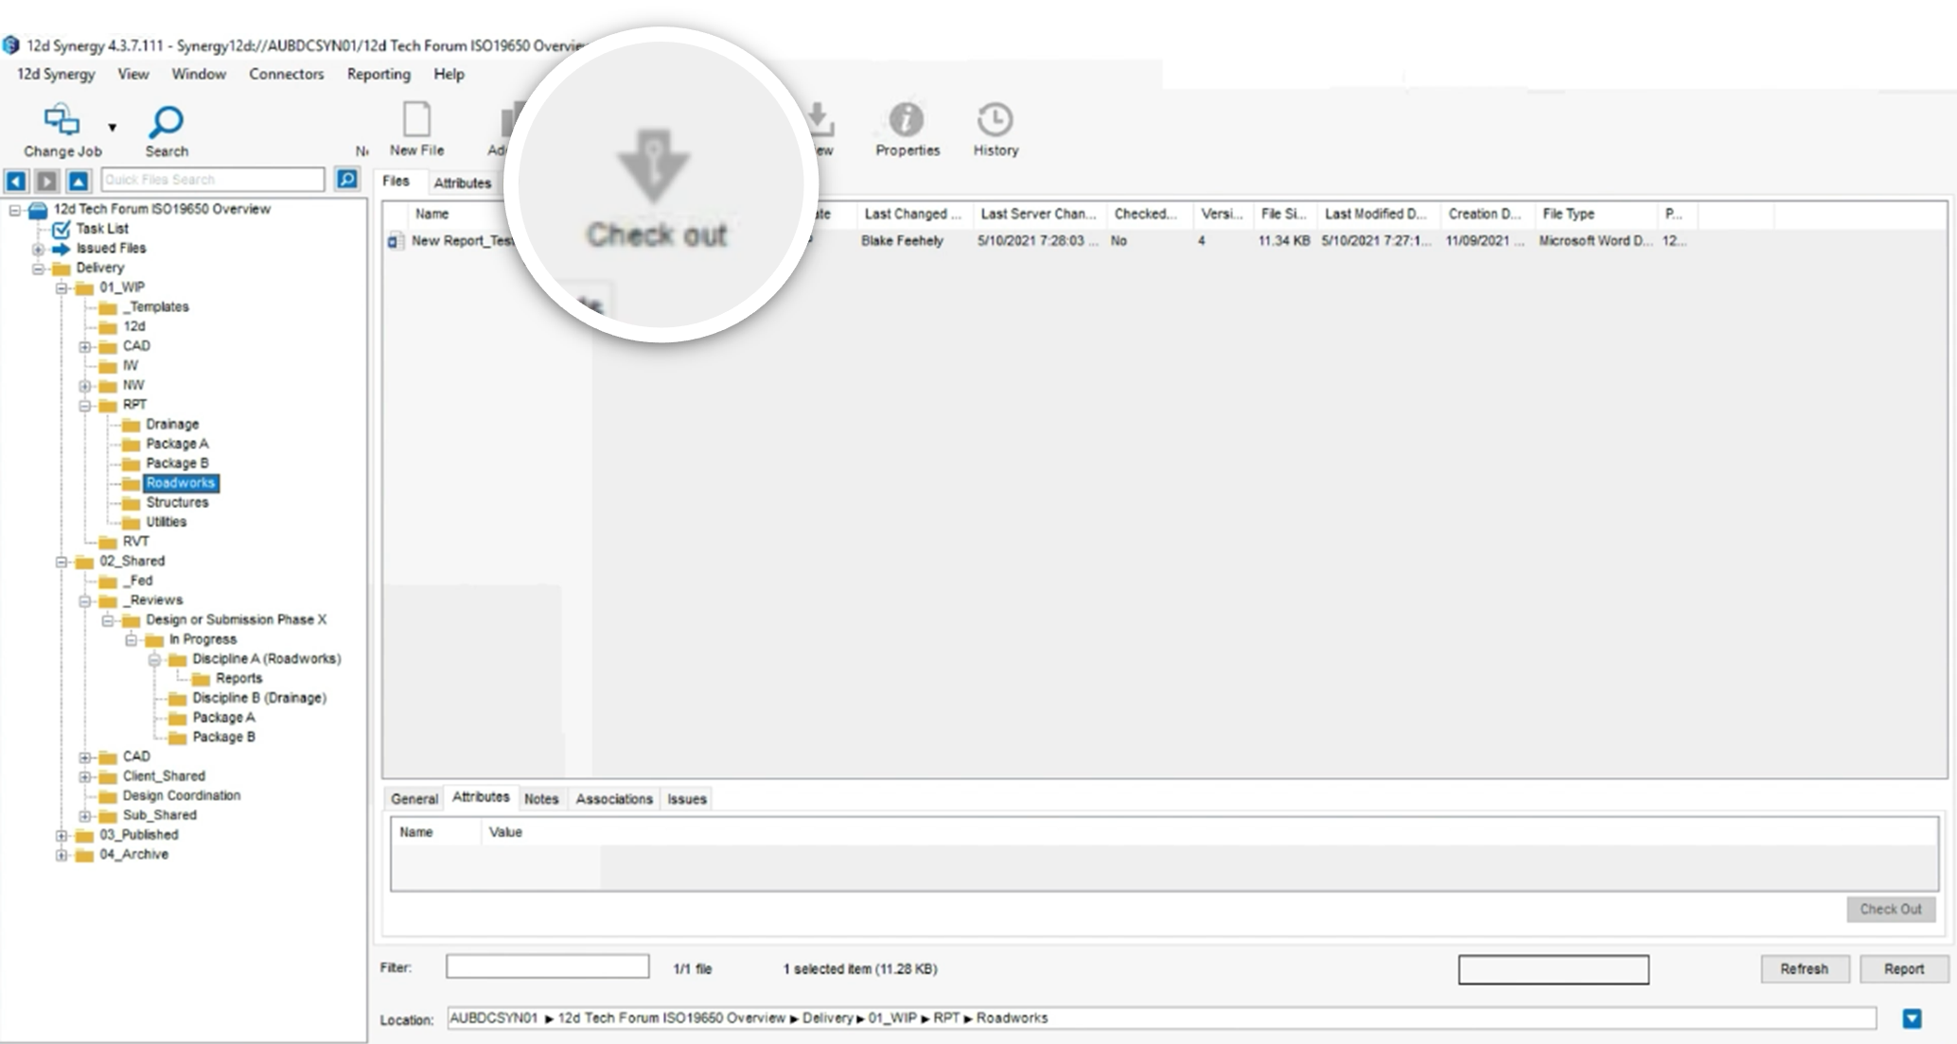Open the Location dropdown arrow button

click(x=1912, y=1018)
